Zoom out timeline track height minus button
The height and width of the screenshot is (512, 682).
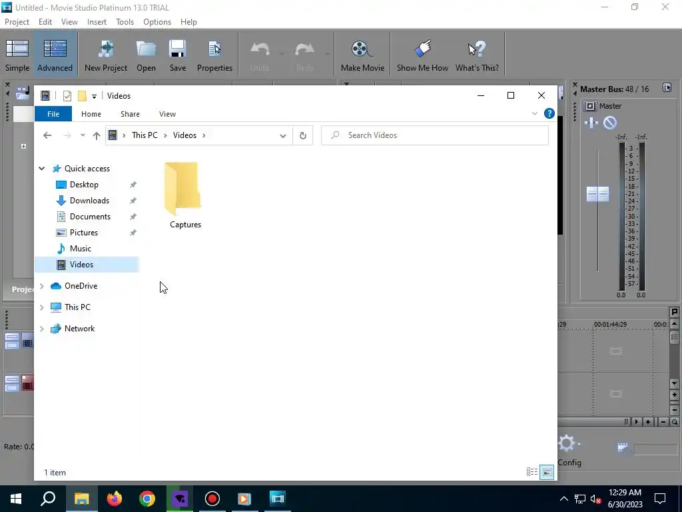pos(675,410)
